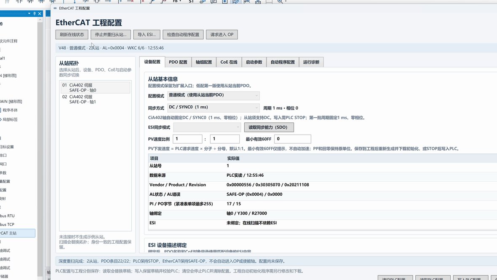Screen dimensions: 497x280
Task: Click 17 / 15 value cell
Action: [x=234, y=204]
